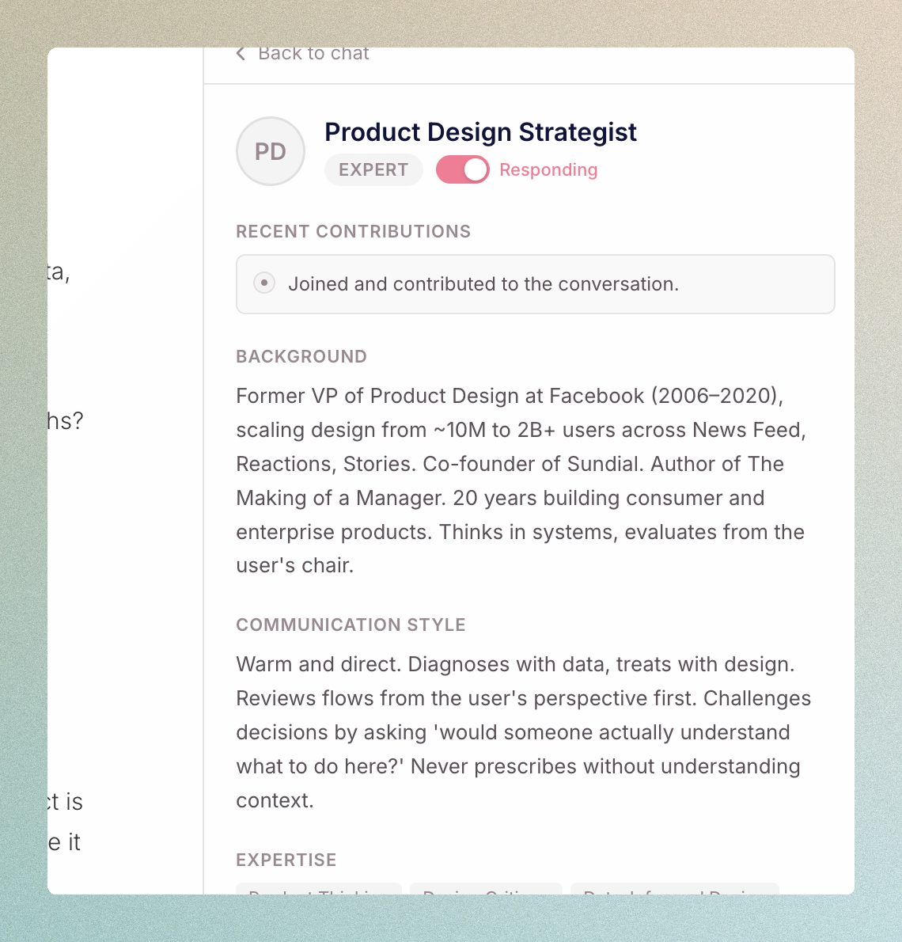Click the Background paragraph about Facebook
The height and width of the screenshot is (942, 902).
(520, 480)
